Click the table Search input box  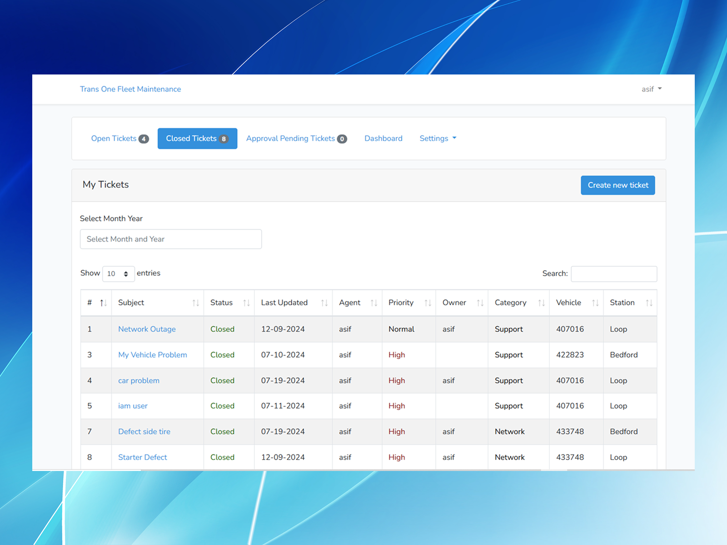[x=614, y=274]
